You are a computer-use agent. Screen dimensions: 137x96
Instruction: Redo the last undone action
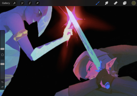point(2,87)
